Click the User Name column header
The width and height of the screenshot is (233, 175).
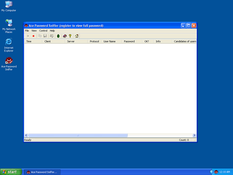[x=112, y=42]
